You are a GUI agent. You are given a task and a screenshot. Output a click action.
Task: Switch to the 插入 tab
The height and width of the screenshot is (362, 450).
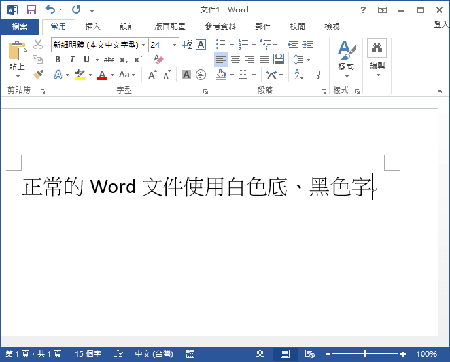pos(93,27)
